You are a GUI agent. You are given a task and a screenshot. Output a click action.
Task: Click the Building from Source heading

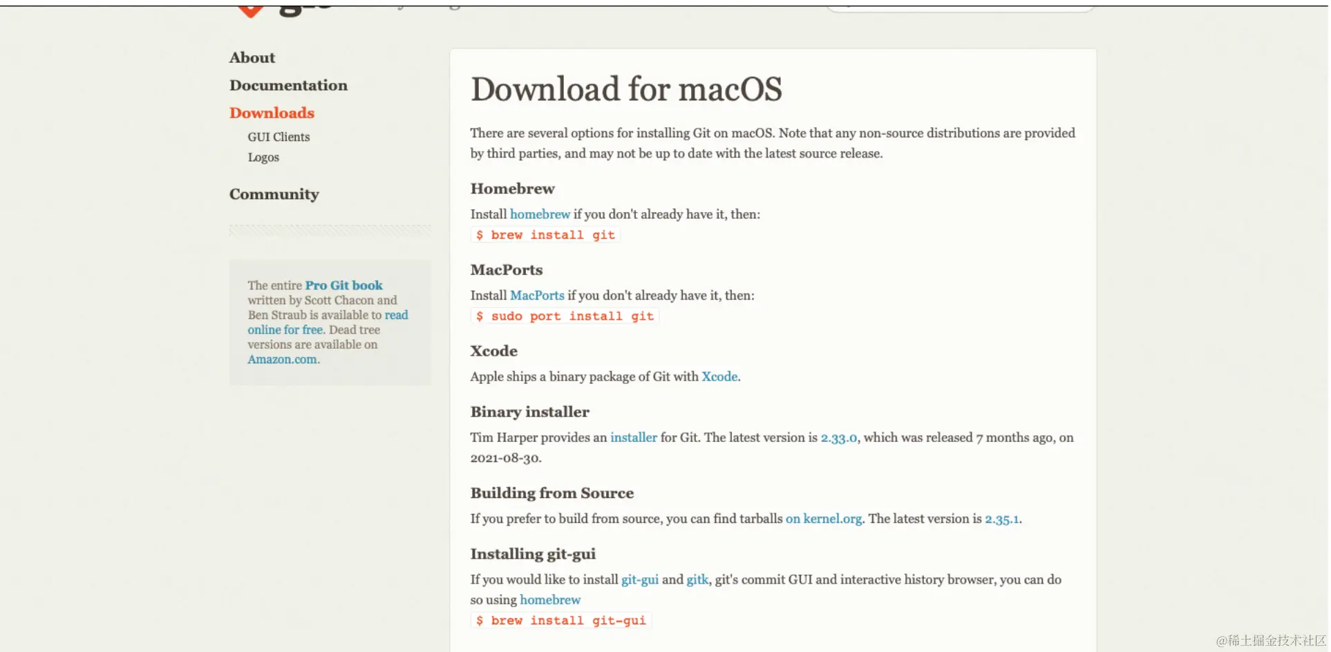551,492
